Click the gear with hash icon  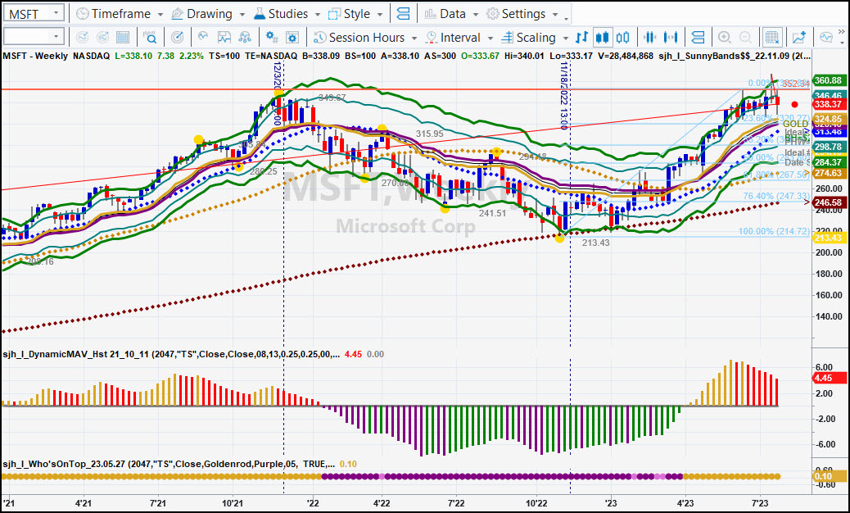tap(272, 38)
